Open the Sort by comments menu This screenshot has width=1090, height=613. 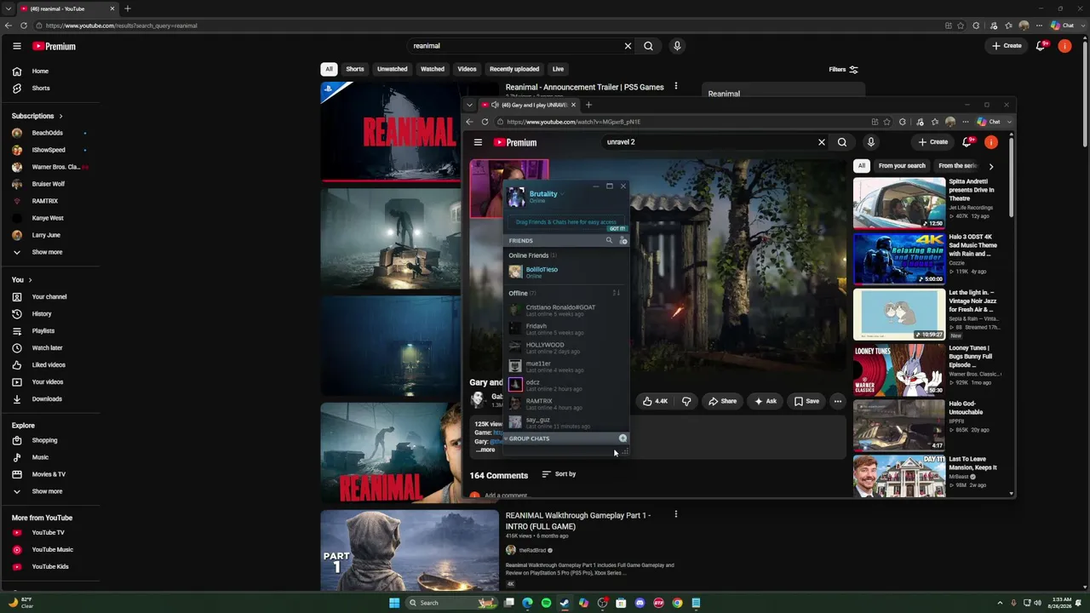[559, 474]
